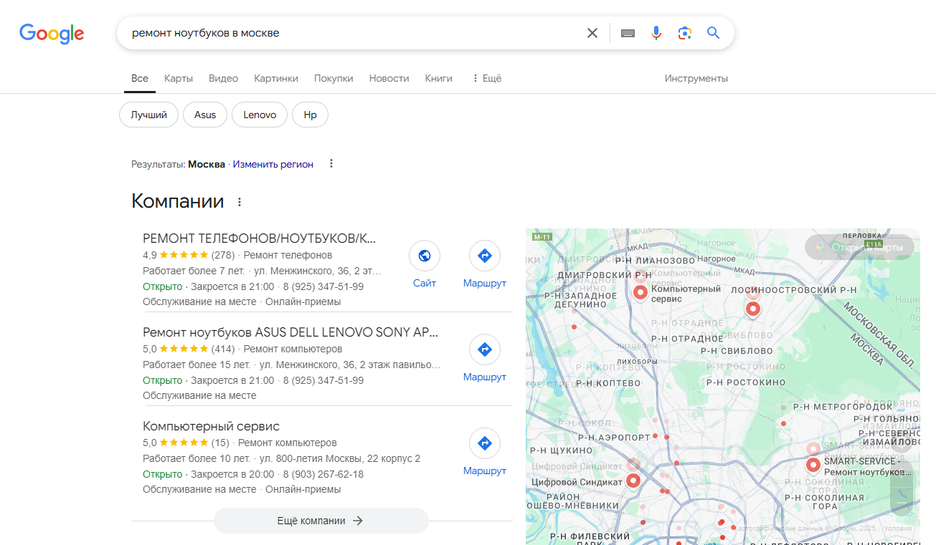
Task: Click 4,9 rating of first company
Action: pos(150,255)
